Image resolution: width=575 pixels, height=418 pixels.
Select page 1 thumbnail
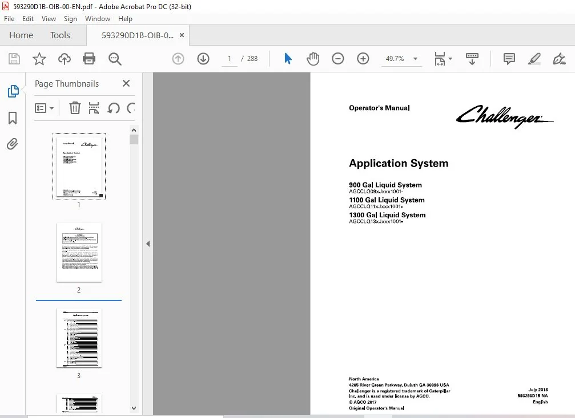coord(79,167)
